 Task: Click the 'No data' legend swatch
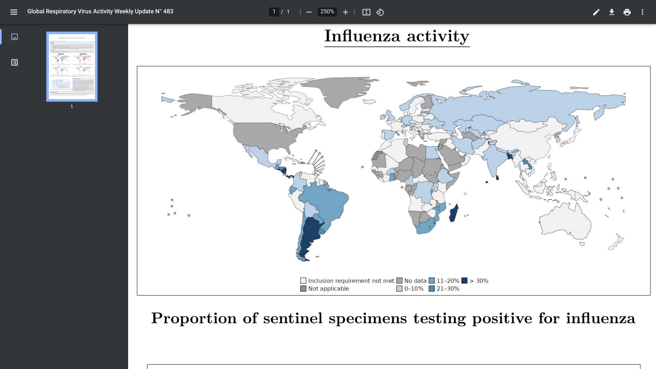tap(399, 281)
